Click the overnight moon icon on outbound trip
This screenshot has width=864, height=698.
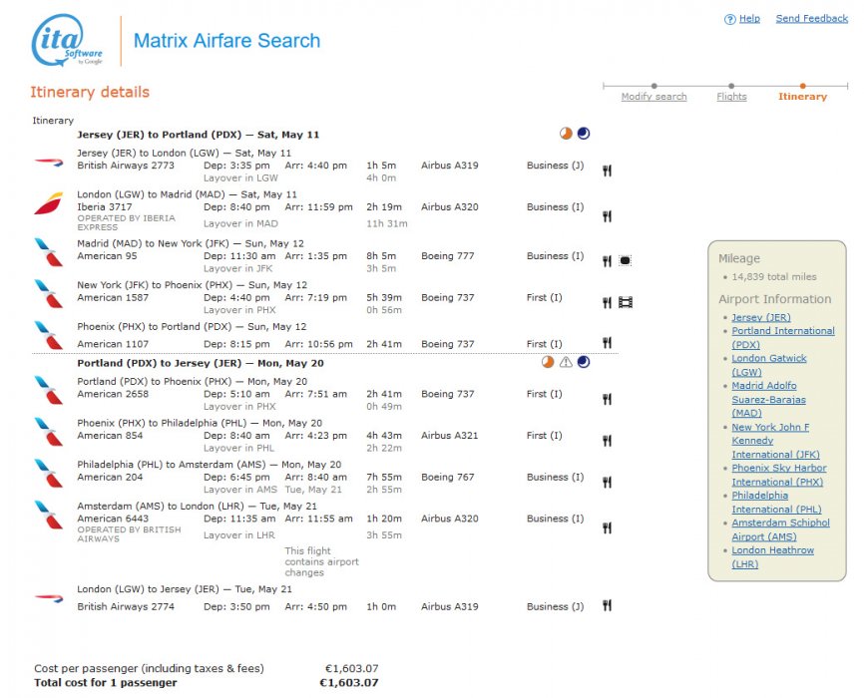click(x=584, y=134)
